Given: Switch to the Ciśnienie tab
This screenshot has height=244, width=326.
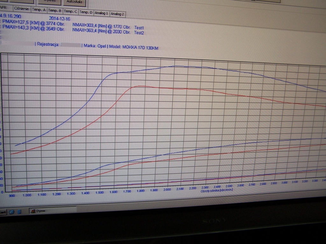Looking at the screenshot, I should [22, 9].
